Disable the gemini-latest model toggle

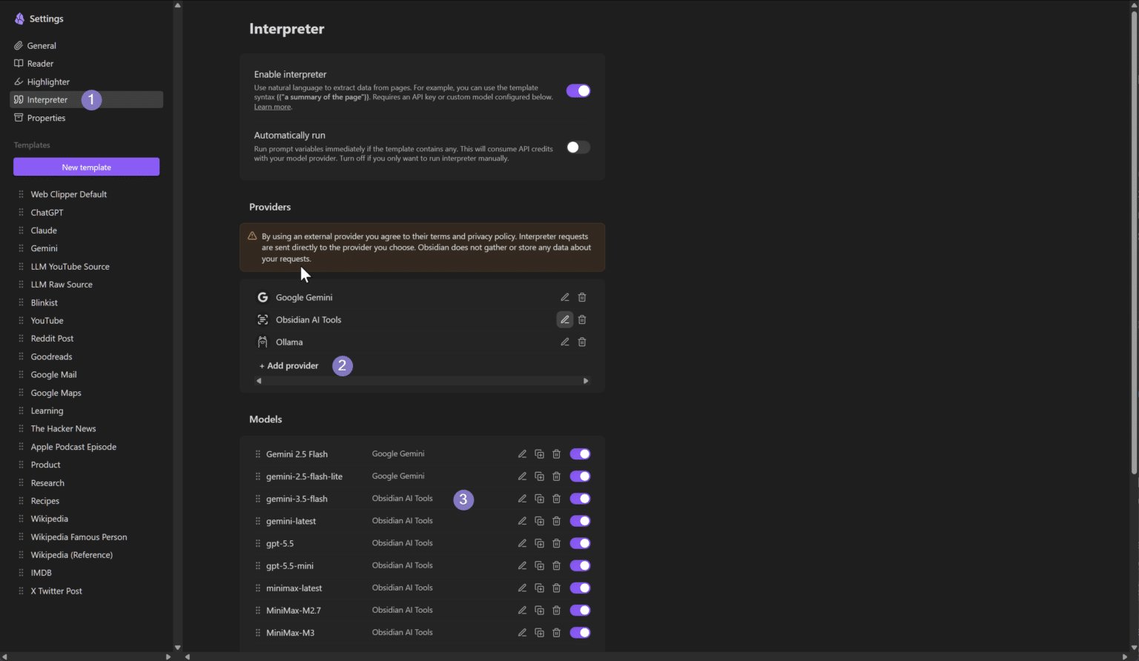[580, 521]
